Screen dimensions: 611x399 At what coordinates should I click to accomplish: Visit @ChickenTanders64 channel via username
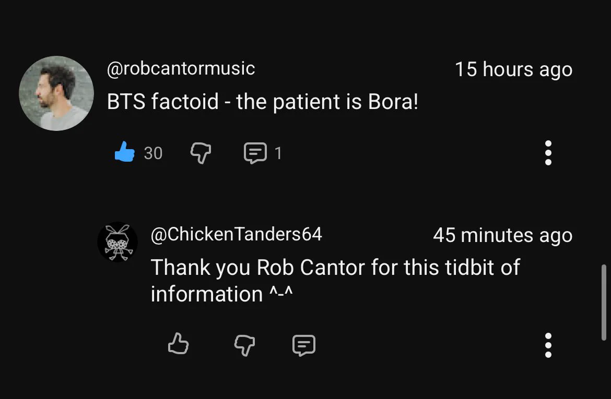(x=237, y=234)
